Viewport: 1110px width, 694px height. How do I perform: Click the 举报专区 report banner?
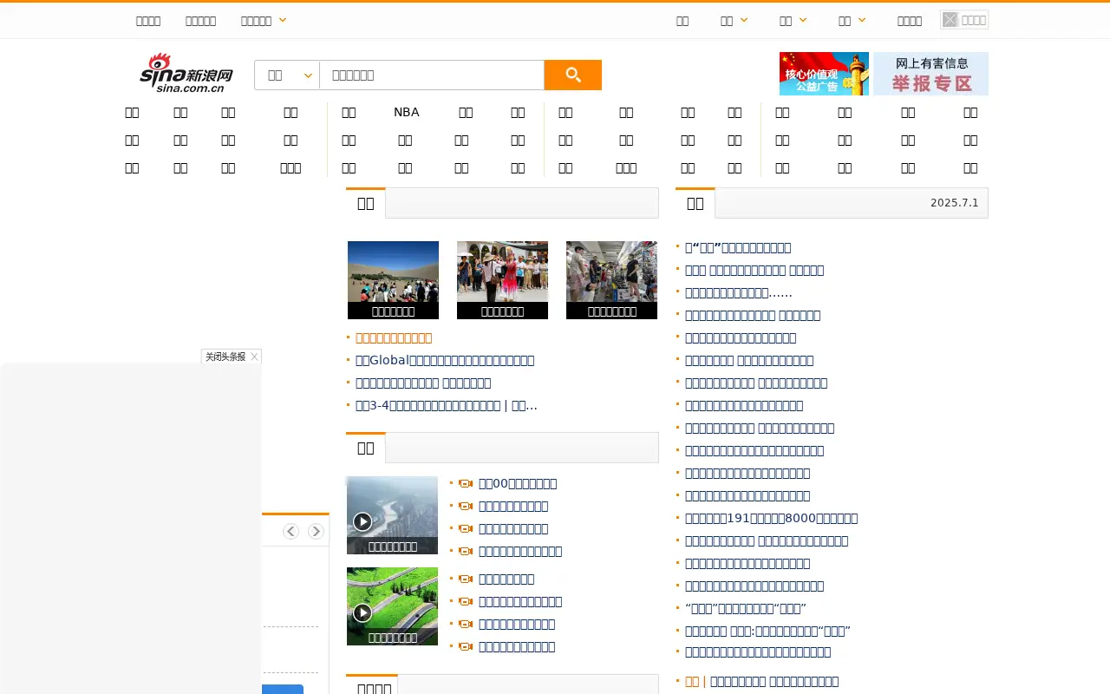[930, 74]
